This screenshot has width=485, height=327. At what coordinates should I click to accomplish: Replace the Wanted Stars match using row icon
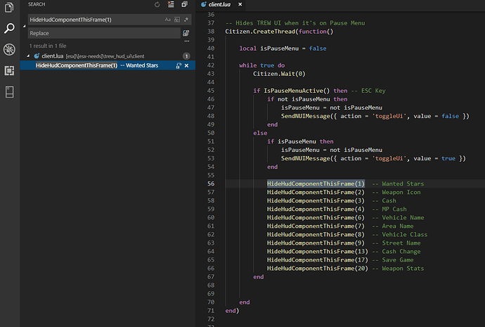179,65
